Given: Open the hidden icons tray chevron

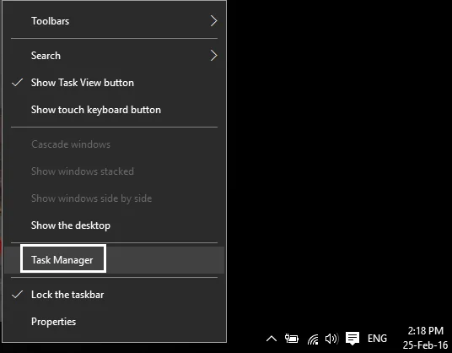Looking at the screenshot, I should (x=272, y=339).
